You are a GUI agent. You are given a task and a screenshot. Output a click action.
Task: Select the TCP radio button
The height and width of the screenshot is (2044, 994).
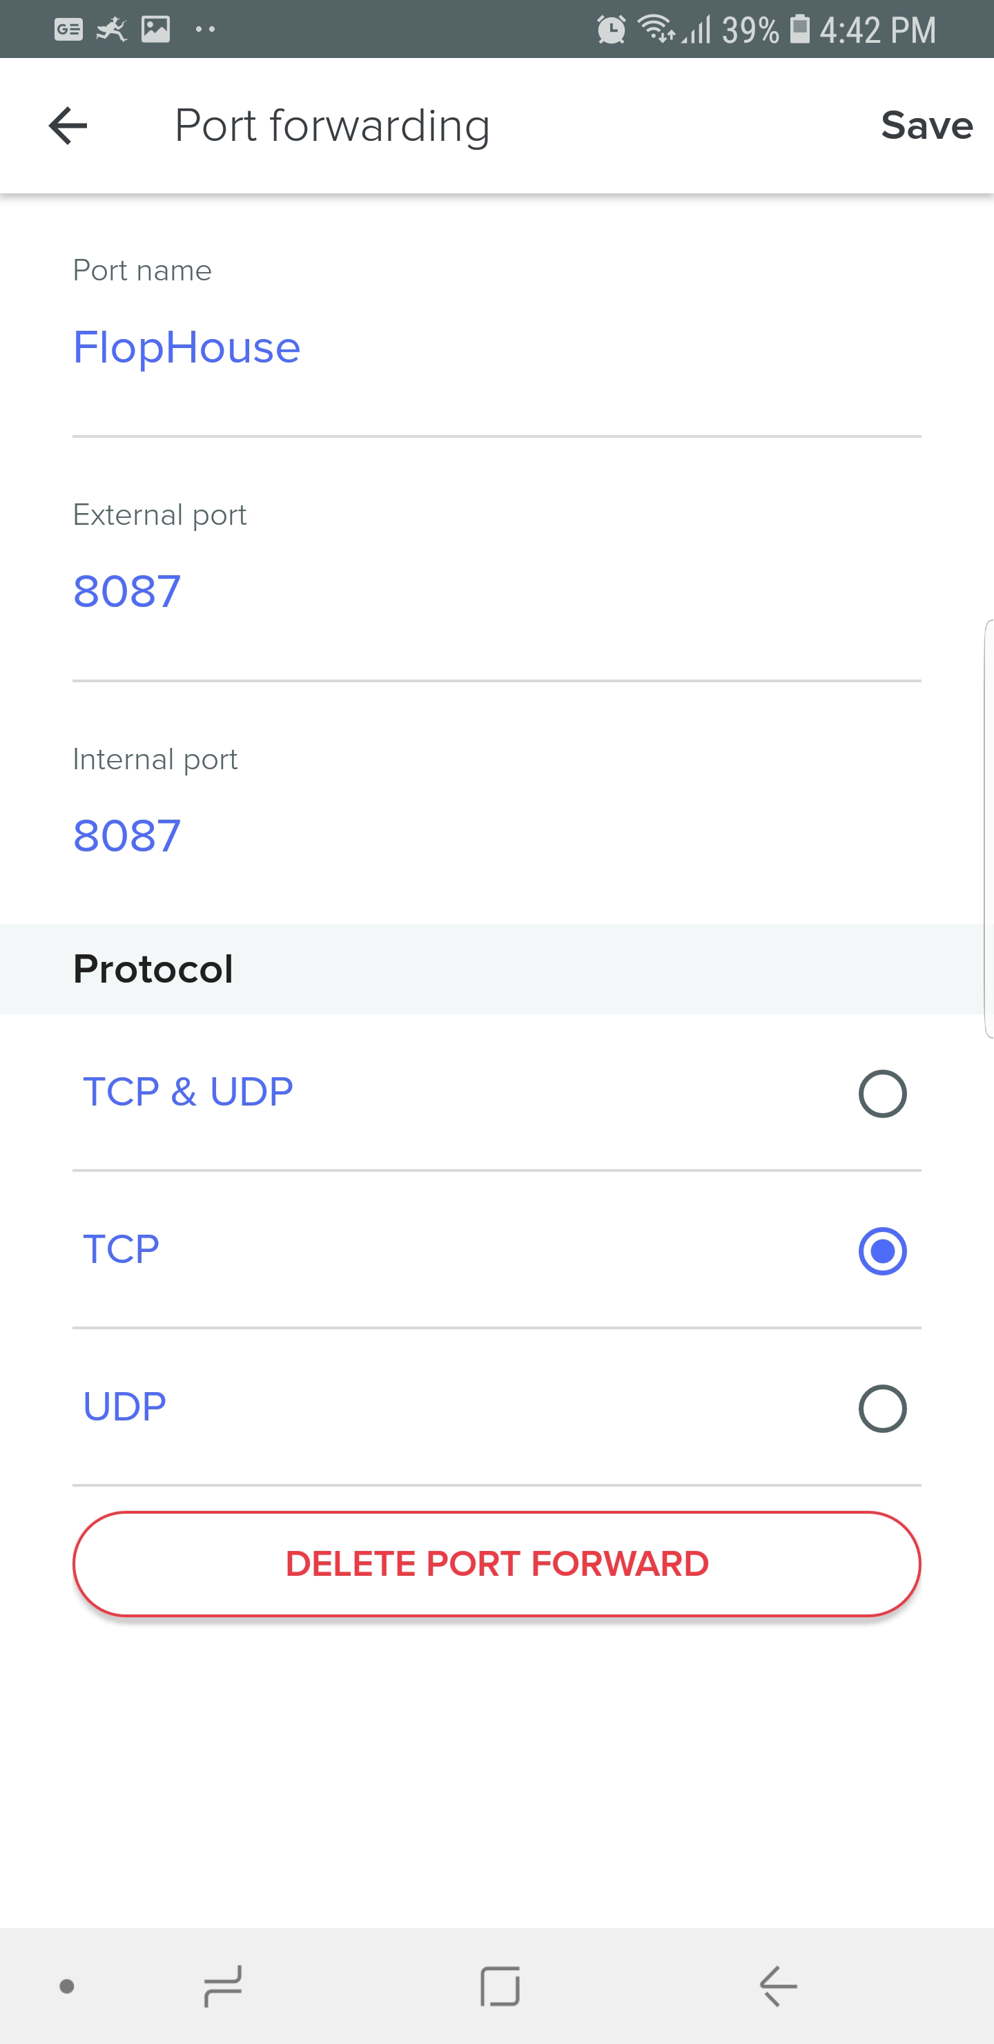click(x=882, y=1251)
